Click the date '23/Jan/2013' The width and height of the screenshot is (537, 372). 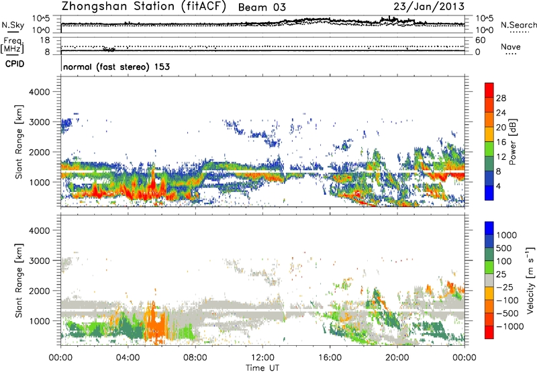pyautogui.click(x=429, y=7)
